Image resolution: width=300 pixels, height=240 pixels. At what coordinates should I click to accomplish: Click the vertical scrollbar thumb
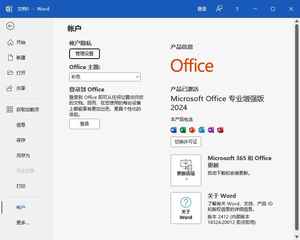(297, 127)
